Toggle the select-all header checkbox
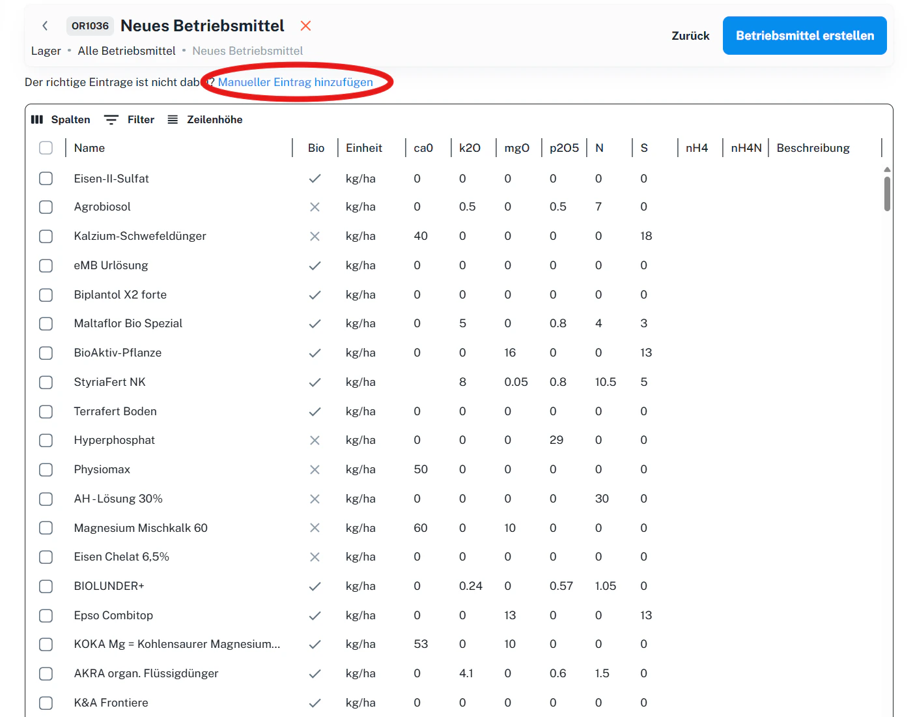Screen dimensions: 915x717 (46, 148)
